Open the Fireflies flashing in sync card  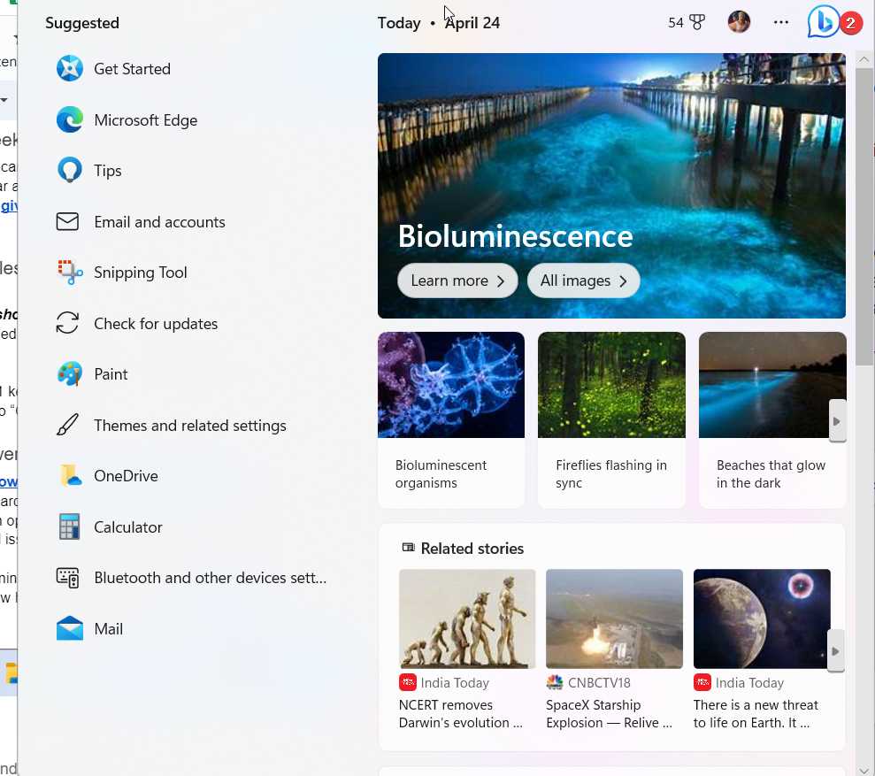click(x=611, y=419)
